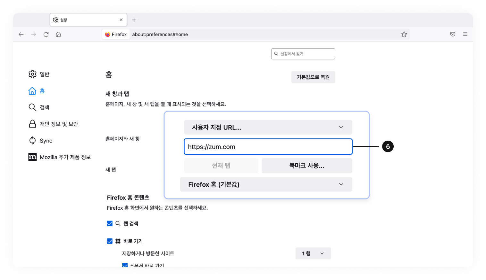This screenshot has height=280, width=486.
Task: Open the 1행 rows dropdown
Action: coord(313,253)
